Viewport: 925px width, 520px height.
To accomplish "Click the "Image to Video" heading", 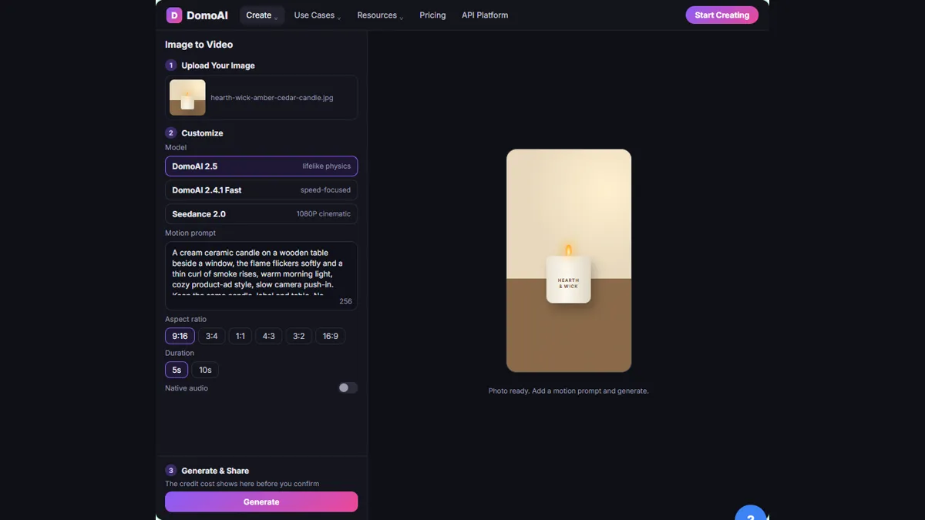I will coord(199,45).
